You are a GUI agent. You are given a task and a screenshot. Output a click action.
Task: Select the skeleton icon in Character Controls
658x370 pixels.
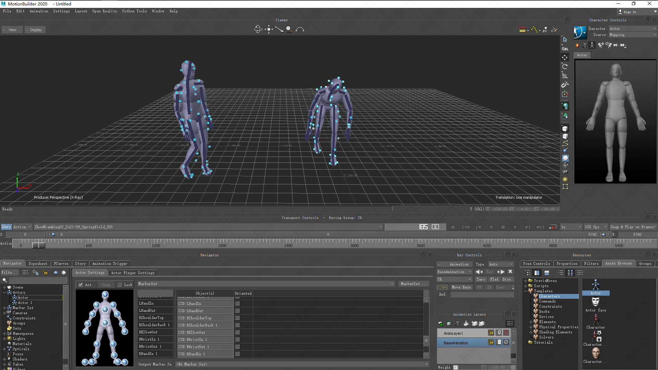(592, 45)
